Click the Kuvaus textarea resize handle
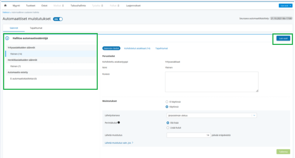This screenshot has width=295, height=158. (257, 90)
